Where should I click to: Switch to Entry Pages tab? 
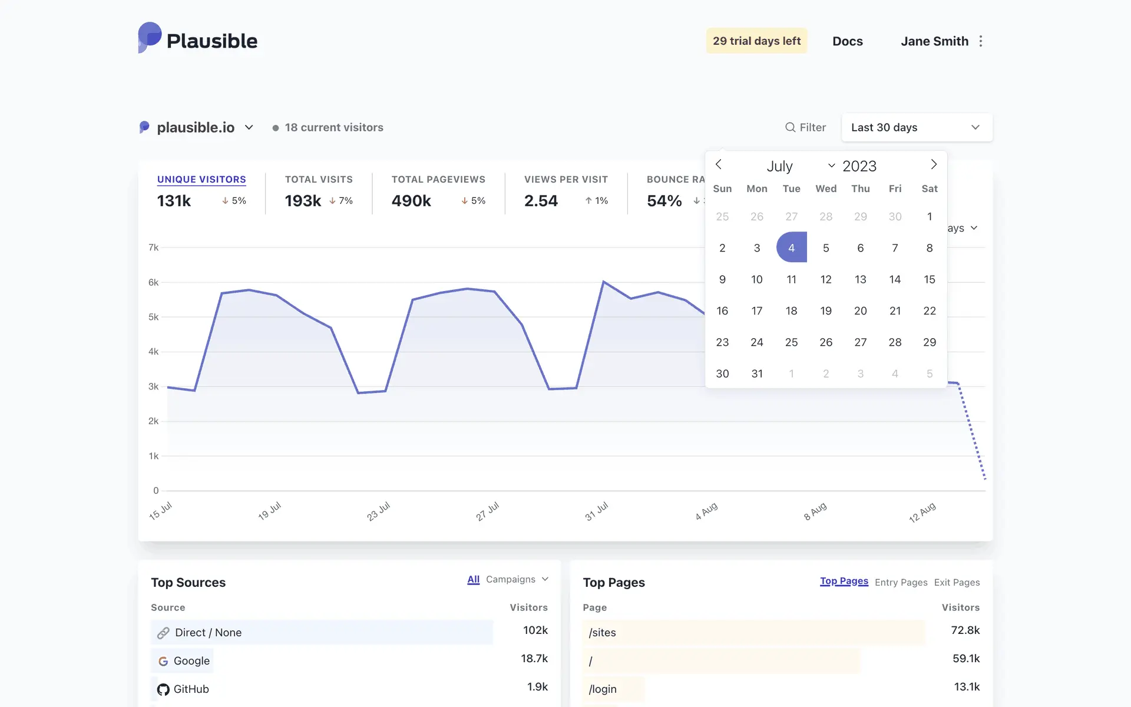pyautogui.click(x=901, y=582)
